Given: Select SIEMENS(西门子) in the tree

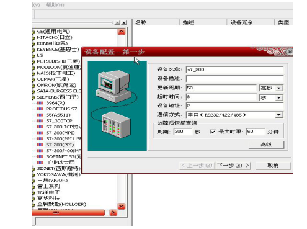Looking at the screenshot, I should [58, 97].
